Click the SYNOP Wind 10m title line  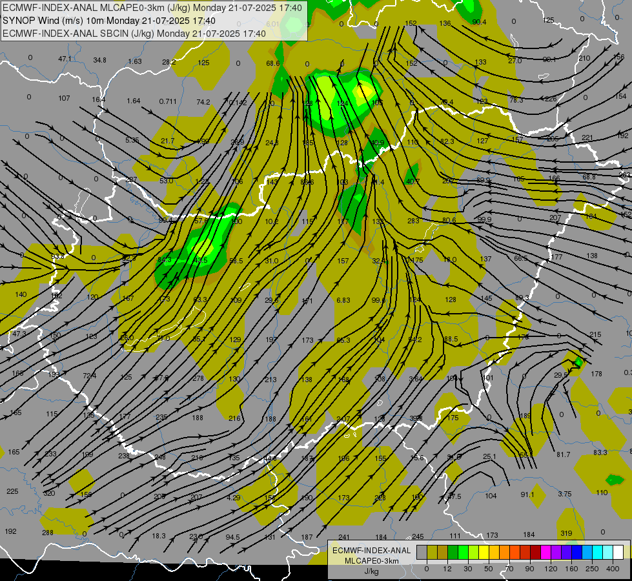tap(109, 21)
